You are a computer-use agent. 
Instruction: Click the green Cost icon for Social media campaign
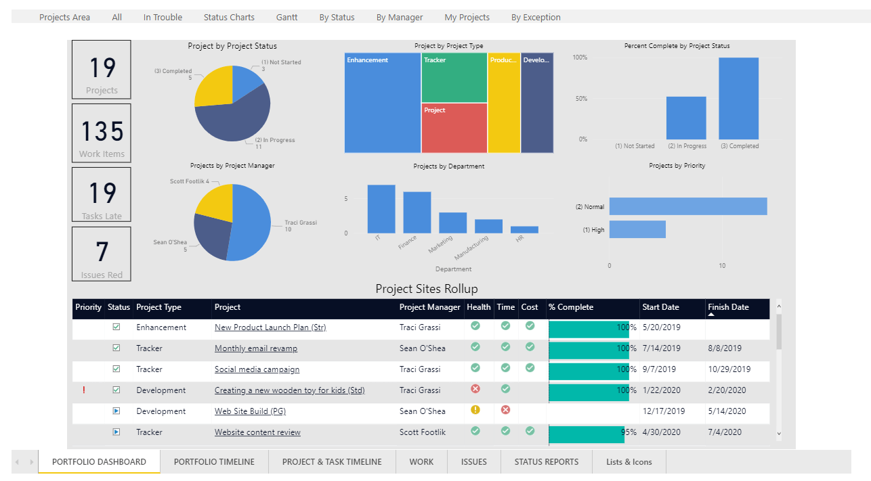point(530,368)
